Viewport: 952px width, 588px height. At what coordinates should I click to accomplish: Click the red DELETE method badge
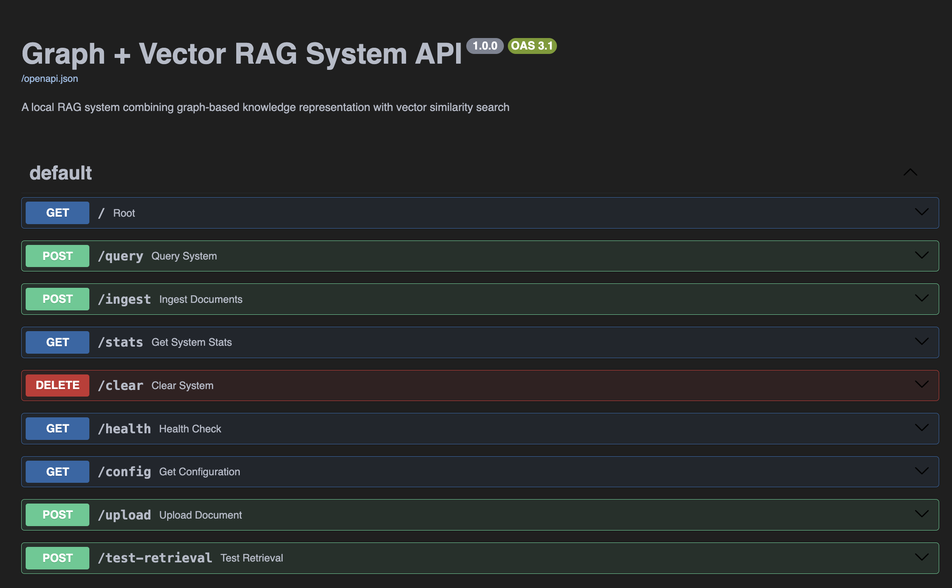(58, 385)
